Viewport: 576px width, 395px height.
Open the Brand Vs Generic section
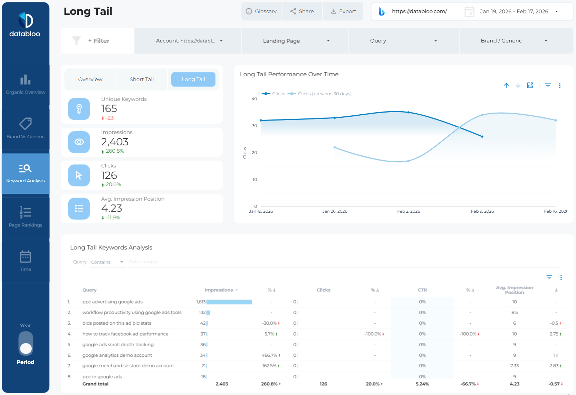coord(25,128)
